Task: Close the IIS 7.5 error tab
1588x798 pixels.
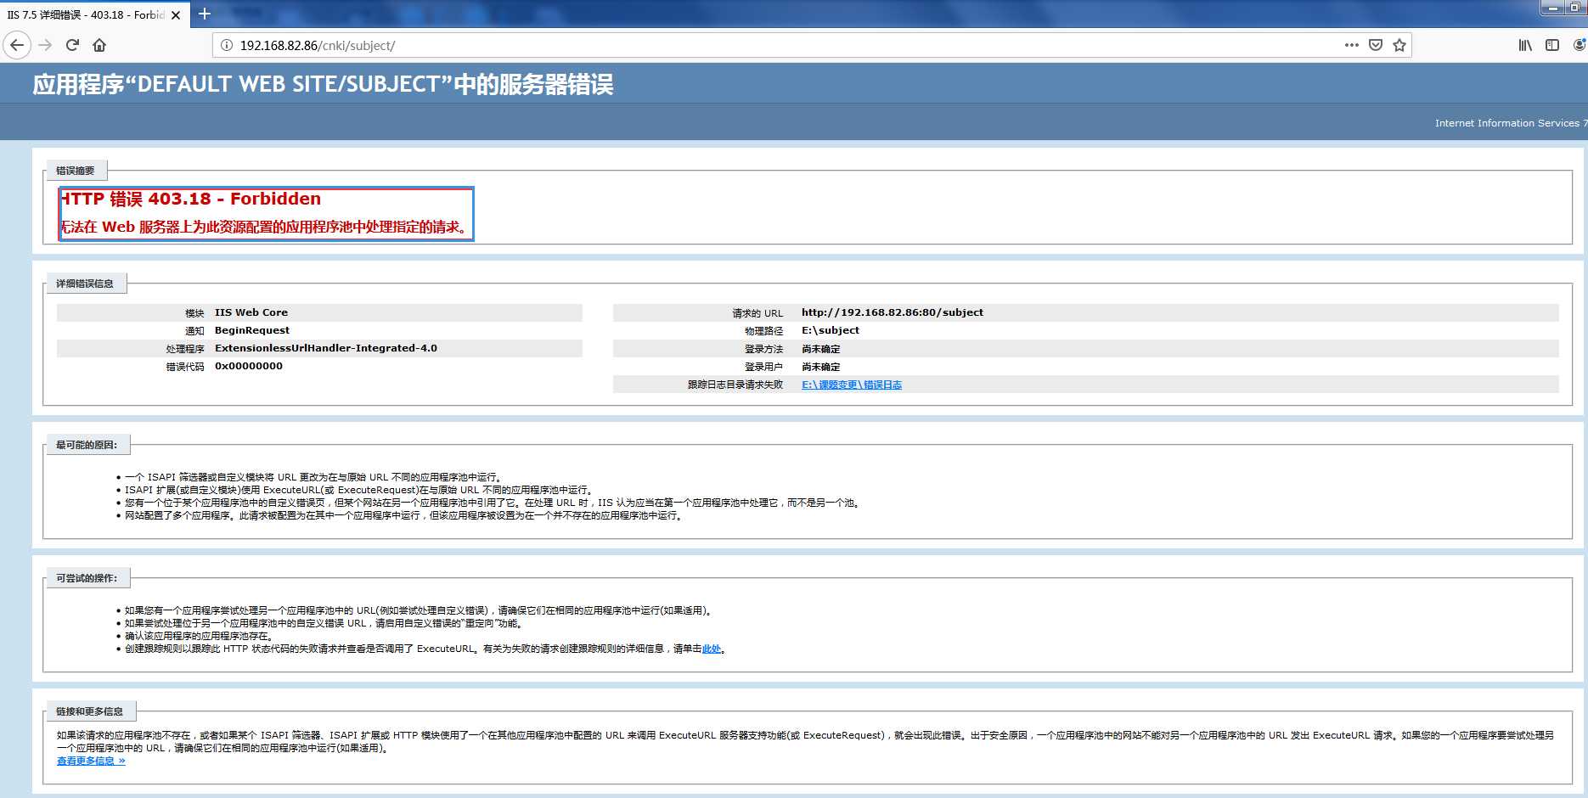Action: (x=176, y=15)
